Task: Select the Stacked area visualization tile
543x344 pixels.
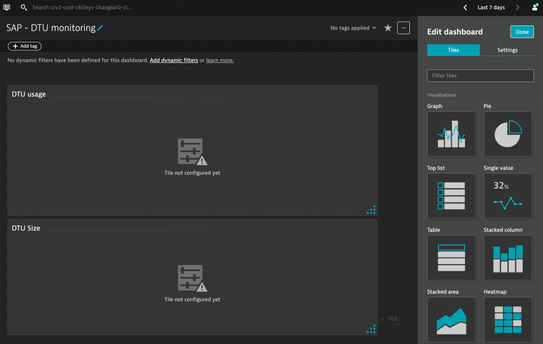Action: tap(451, 320)
